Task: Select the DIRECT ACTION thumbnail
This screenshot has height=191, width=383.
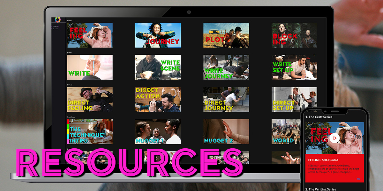Action: (x=158, y=99)
